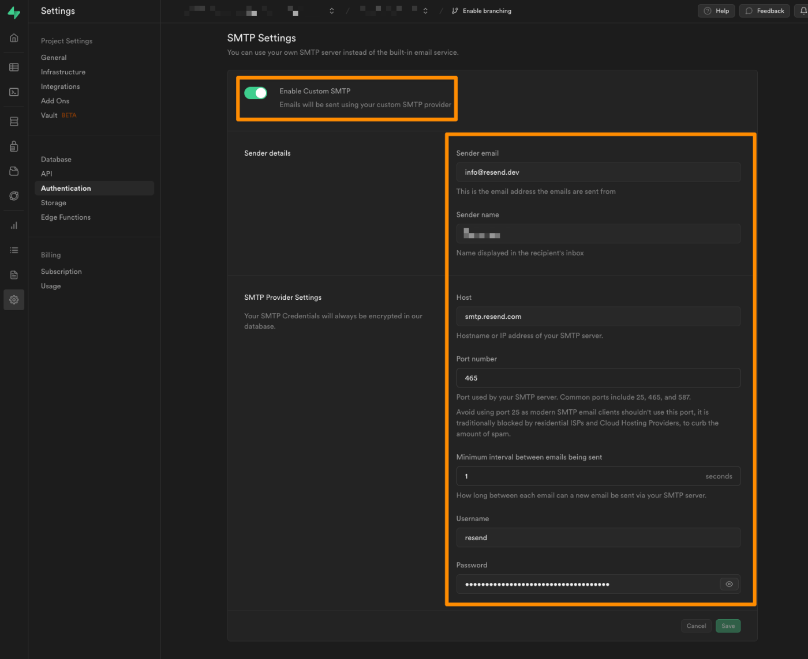Click the Supabase logo icon
The height and width of the screenshot is (659, 808).
point(14,13)
